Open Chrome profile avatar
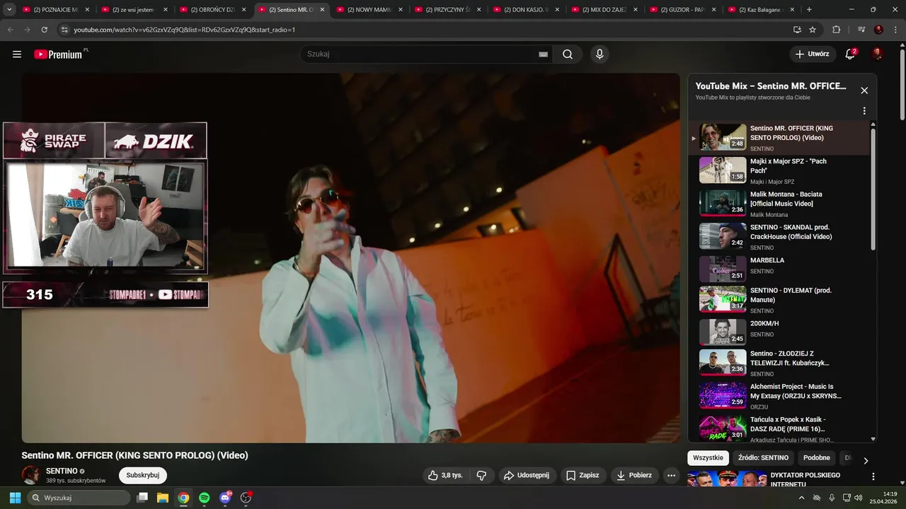 pos(878,30)
